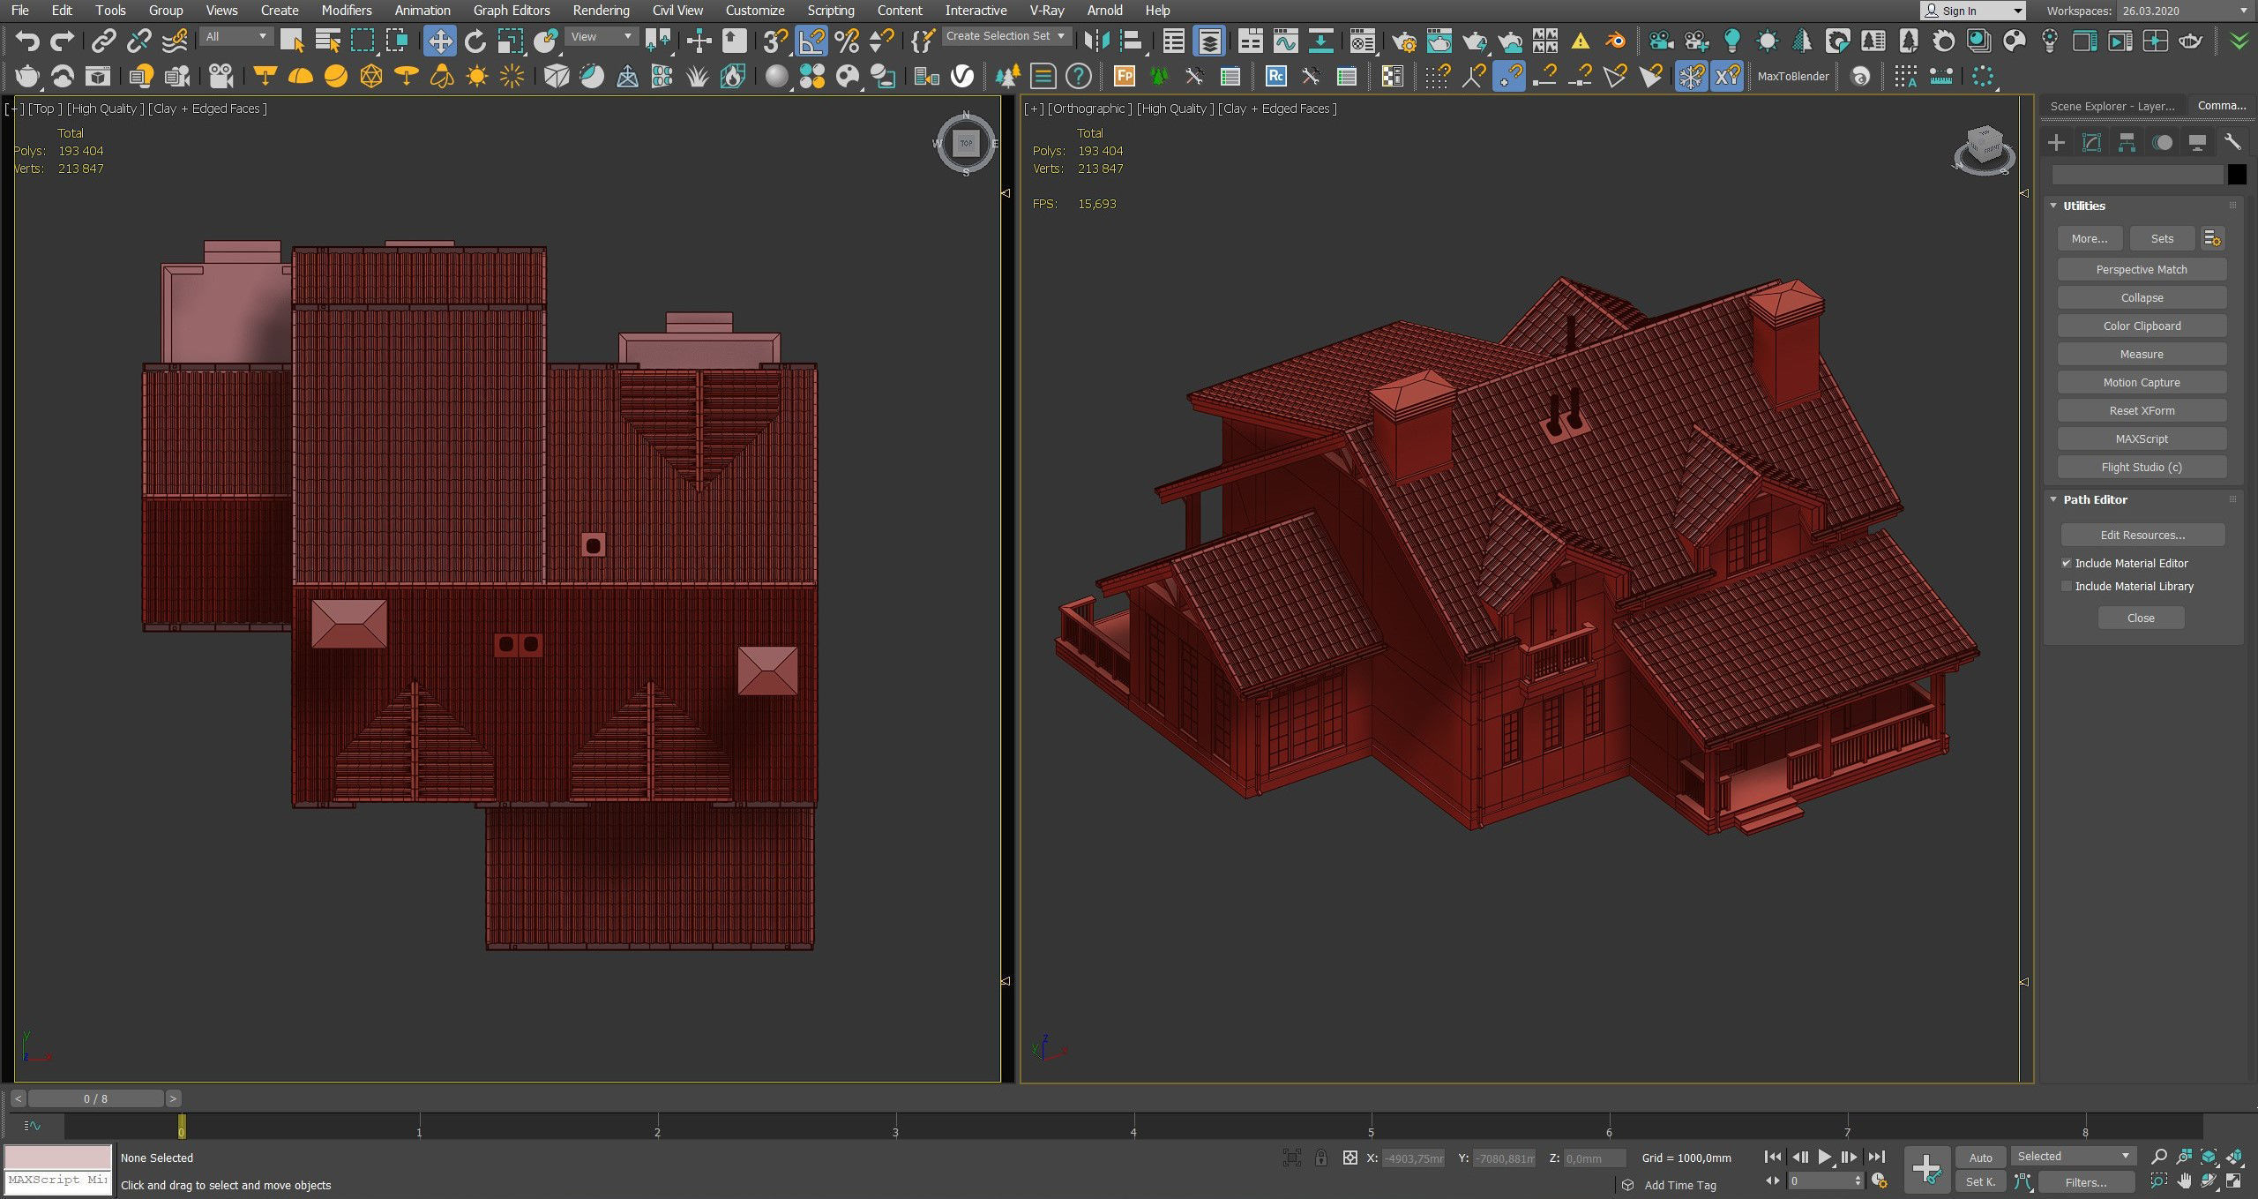
Task: Toggle the Auto key mode button
Action: click(1980, 1158)
